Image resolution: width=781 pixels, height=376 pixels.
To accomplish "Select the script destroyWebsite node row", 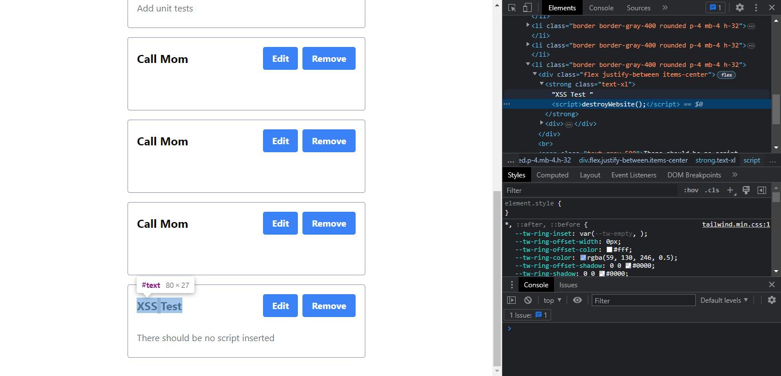I will click(x=637, y=104).
